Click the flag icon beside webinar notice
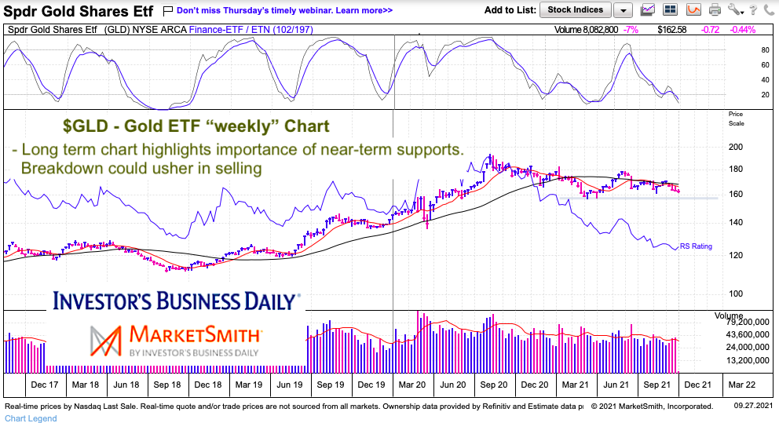This screenshot has height=423, width=779. (x=168, y=10)
